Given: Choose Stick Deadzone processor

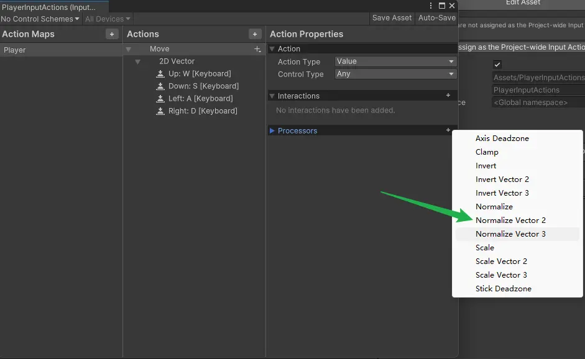Looking at the screenshot, I should (503, 289).
